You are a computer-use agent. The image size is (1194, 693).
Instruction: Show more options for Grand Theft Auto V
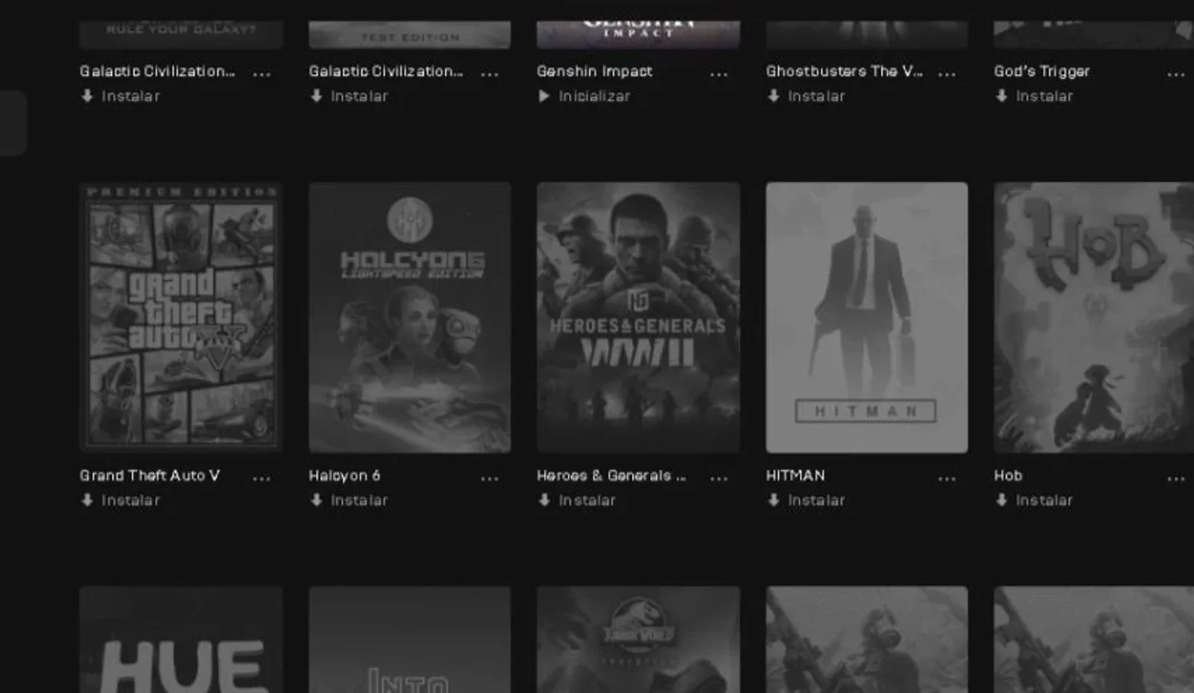[262, 479]
